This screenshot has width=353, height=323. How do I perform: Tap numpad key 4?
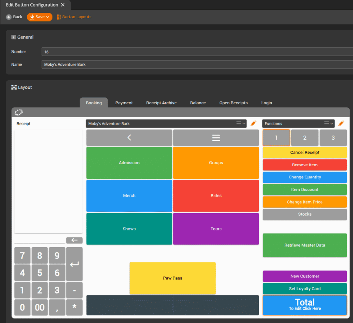22,273
